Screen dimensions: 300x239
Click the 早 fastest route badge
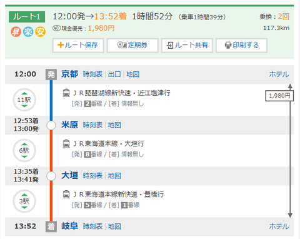pyautogui.click(x=16, y=32)
